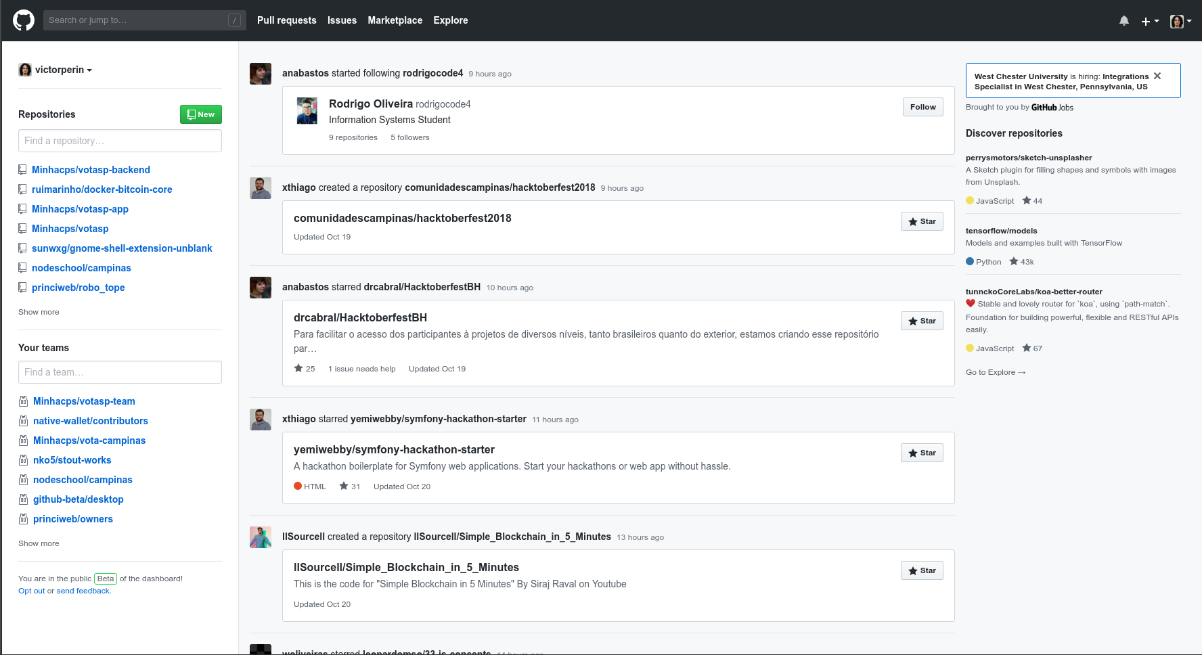This screenshot has width=1202, height=655.
Task: Follow Rodrigo Oliveira
Action: (x=922, y=107)
